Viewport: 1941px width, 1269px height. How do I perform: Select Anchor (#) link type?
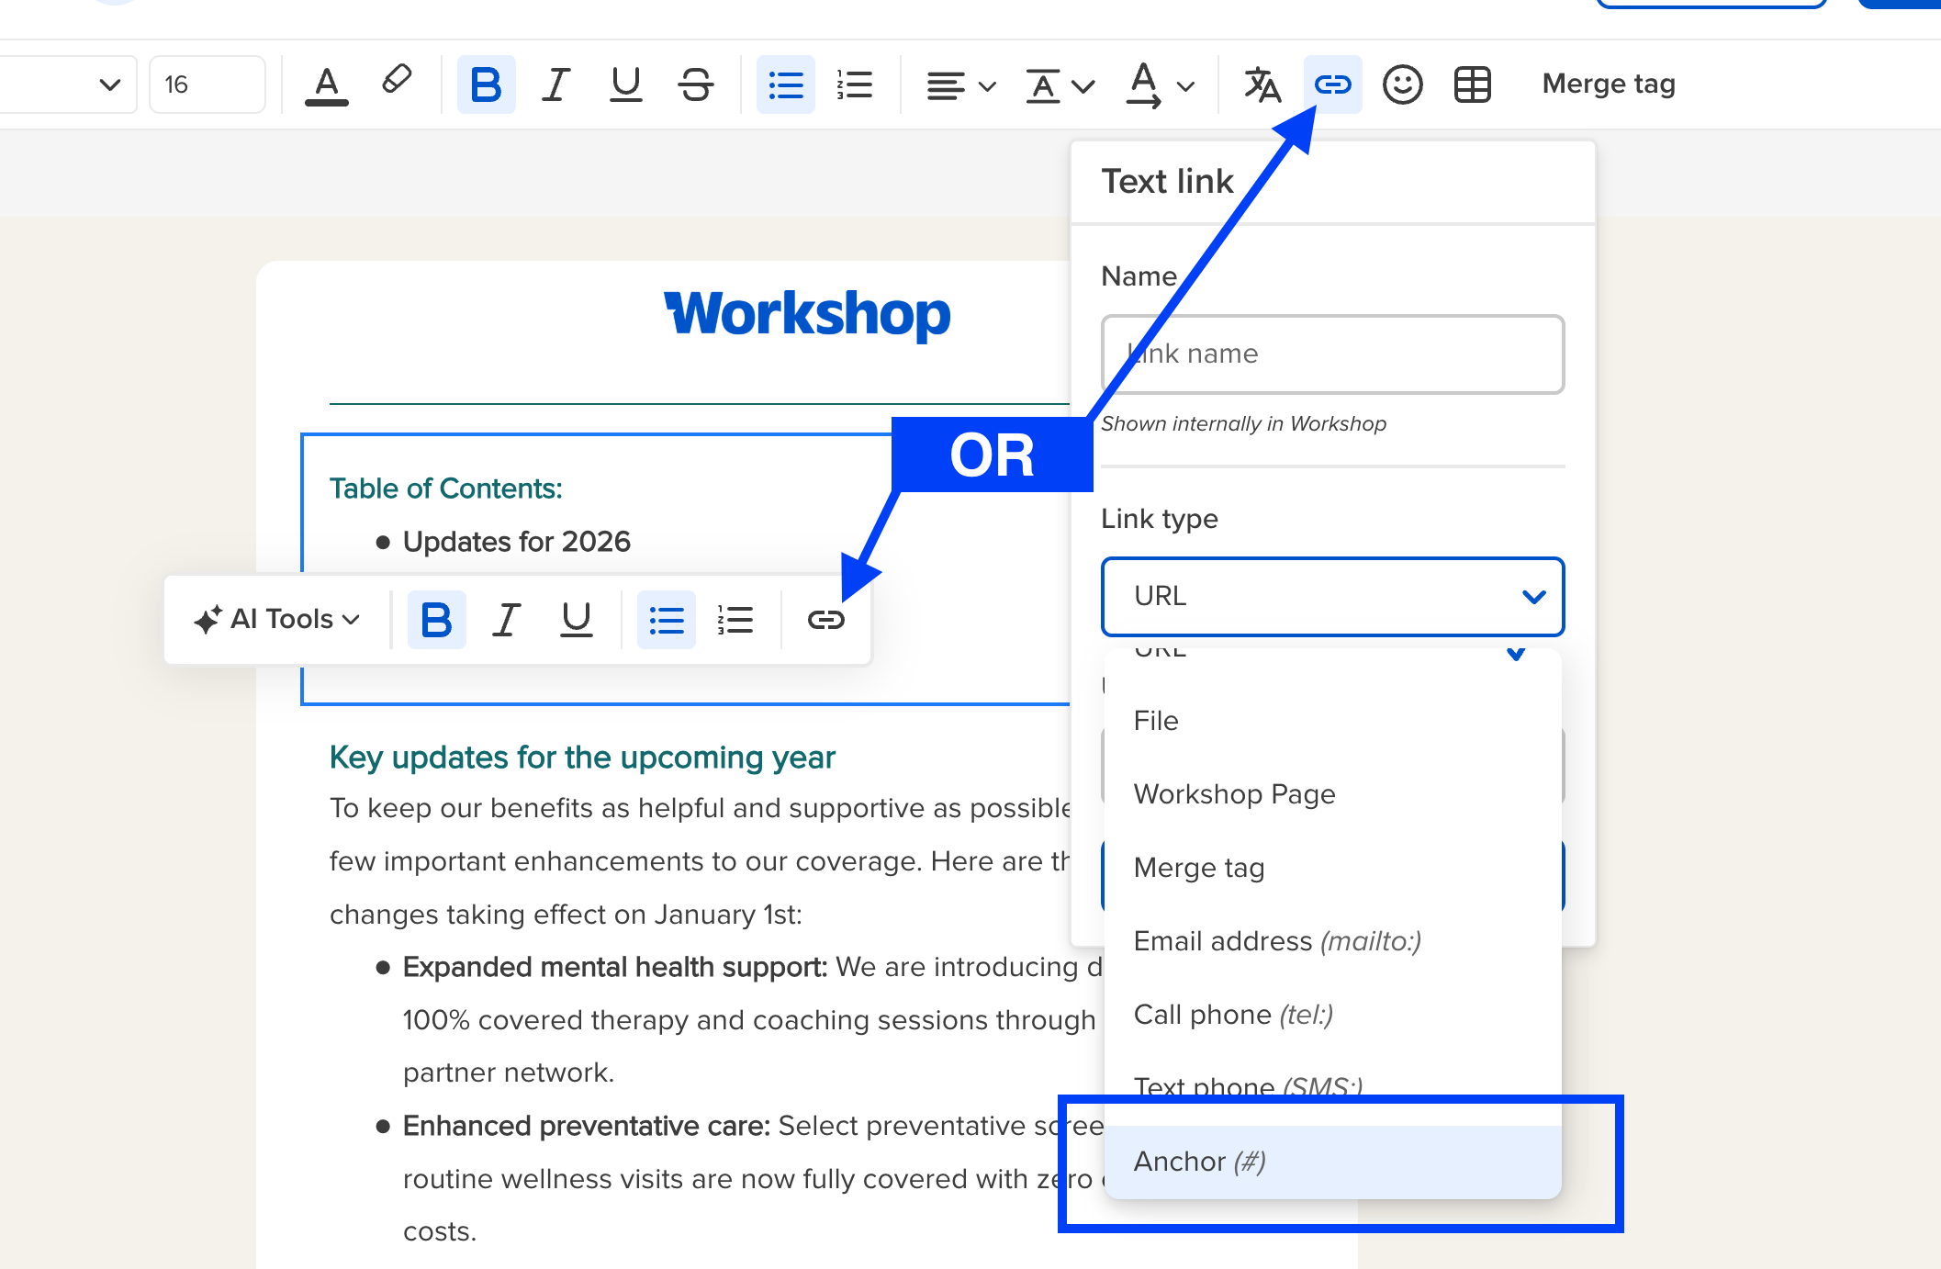1332,1162
